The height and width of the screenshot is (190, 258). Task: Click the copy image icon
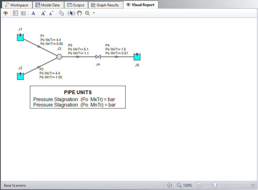(x=61, y=13)
